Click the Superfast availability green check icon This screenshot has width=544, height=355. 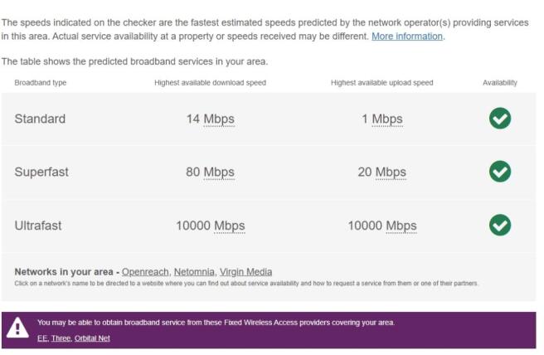click(500, 172)
